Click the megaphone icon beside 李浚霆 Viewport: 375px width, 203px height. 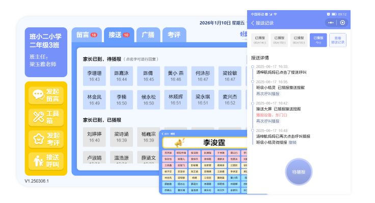(178, 143)
